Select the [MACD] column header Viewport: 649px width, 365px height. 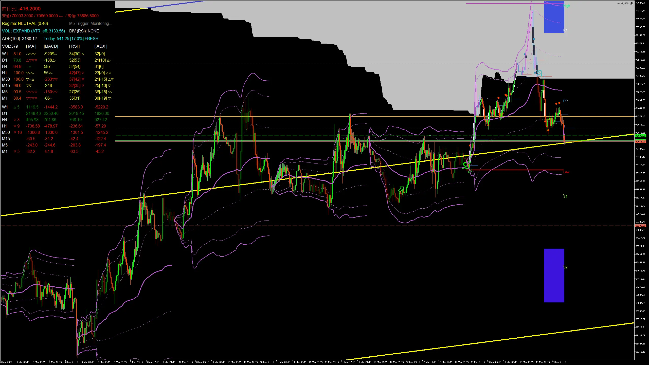coord(51,46)
